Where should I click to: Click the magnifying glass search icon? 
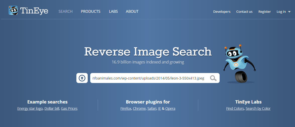pos(213,78)
